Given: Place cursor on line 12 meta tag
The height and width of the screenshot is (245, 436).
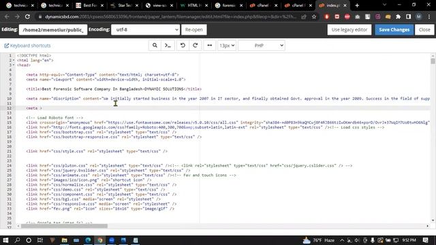Looking at the screenshot, I should [x=34, y=108].
